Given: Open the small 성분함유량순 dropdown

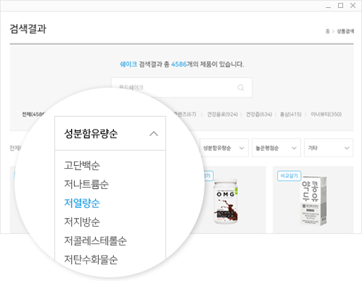Looking at the screenshot, I should (x=224, y=148).
